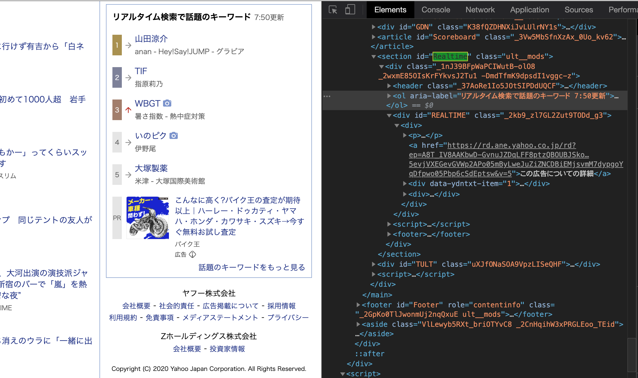Select the closing </section> tag row
This screenshot has height=378, width=638.
point(399,254)
